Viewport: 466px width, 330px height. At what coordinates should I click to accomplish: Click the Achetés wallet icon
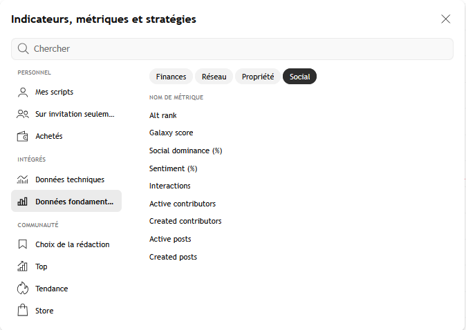coord(23,136)
